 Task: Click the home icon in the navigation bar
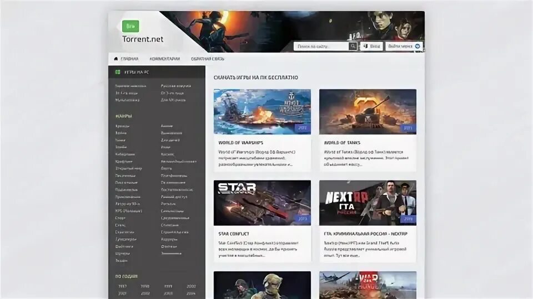(116, 59)
